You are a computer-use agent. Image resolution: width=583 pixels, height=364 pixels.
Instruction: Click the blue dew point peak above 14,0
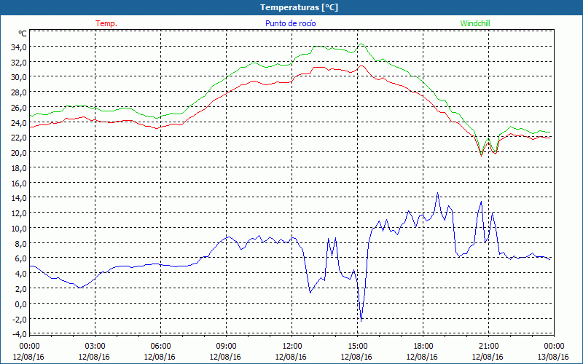[x=438, y=193]
